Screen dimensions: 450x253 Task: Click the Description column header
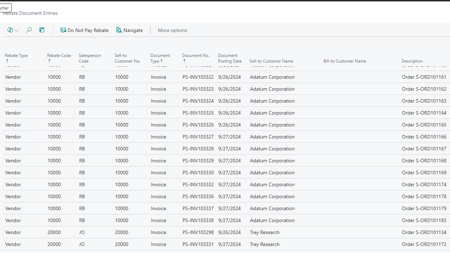click(x=412, y=61)
